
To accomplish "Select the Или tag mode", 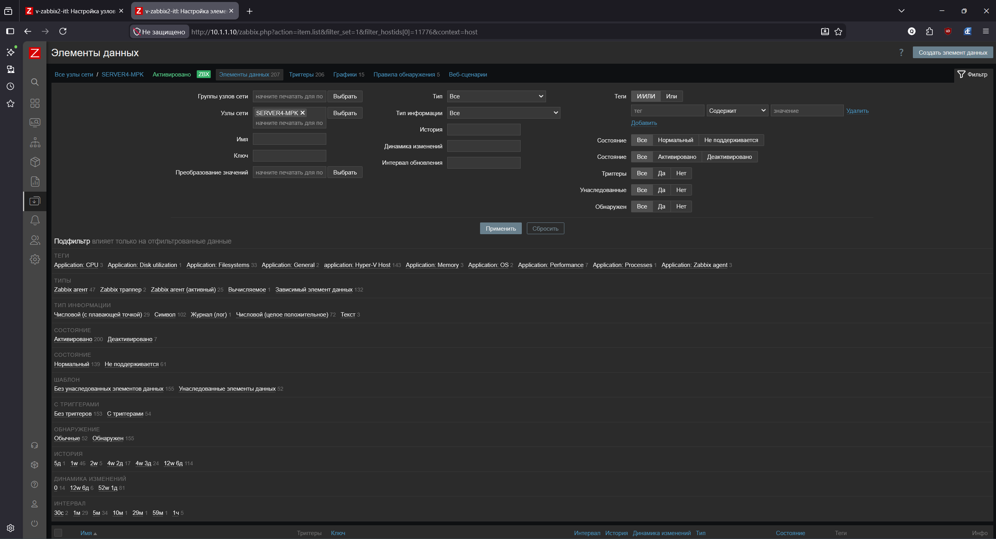I will click(x=671, y=96).
